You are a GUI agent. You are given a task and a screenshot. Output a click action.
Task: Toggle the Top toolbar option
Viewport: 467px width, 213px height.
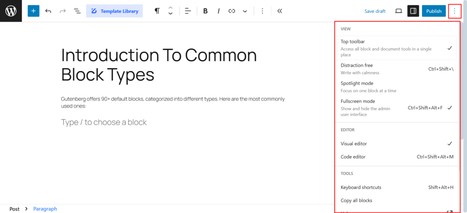pyautogui.click(x=397, y=48)
